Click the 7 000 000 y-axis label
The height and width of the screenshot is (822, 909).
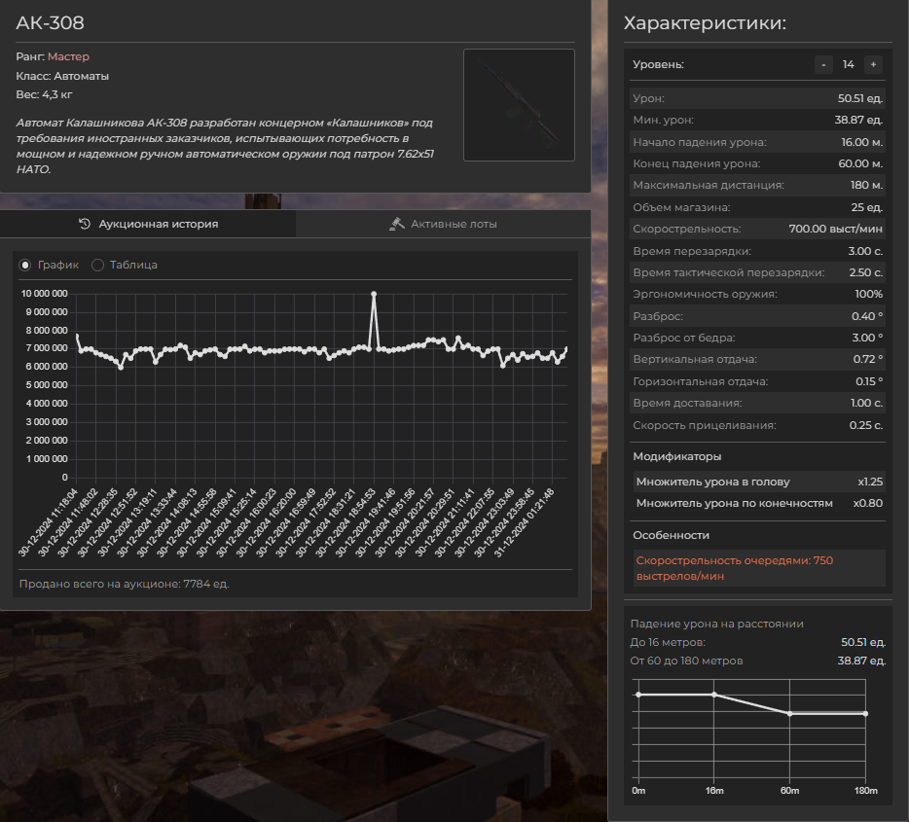click(x=47, y=348)
